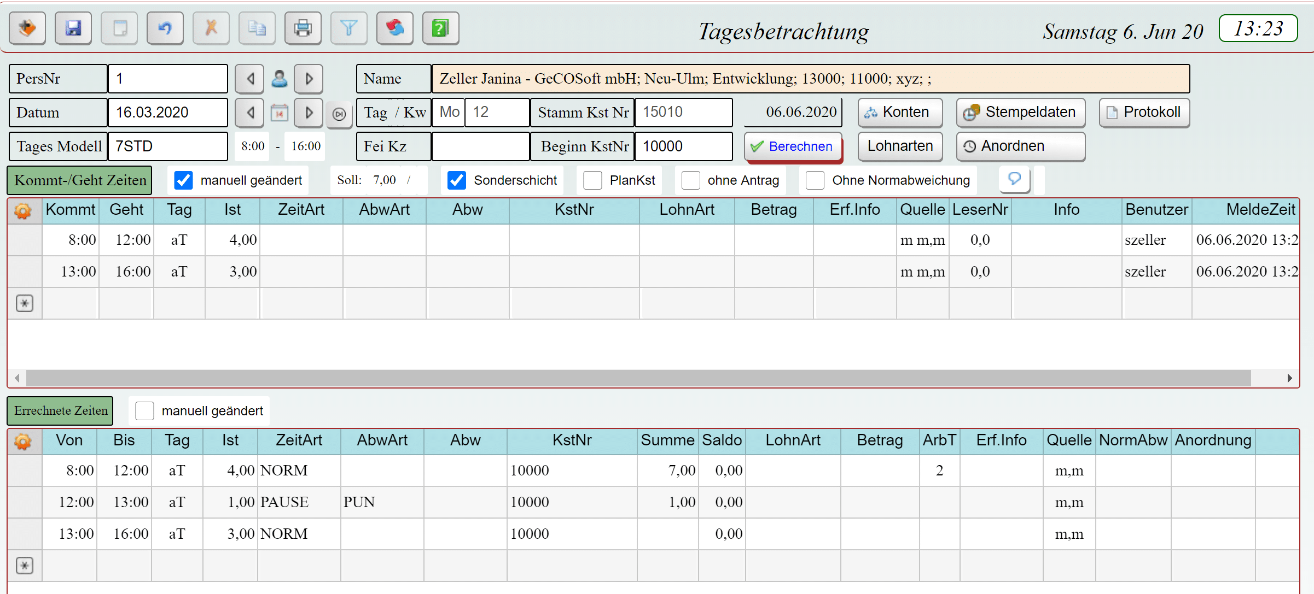The height and width of the screenshot is (594, 1314).
Task: Select the PAUSE ZeitArt cell
Action: coord(299,503)
